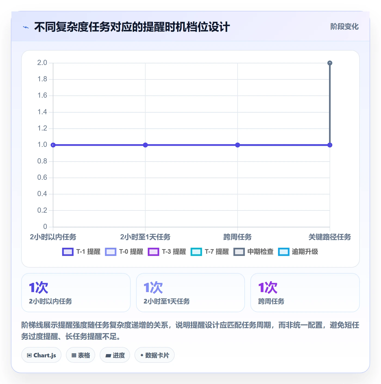
Task: Select the 2小时以内任务 stat card
Action: [76, 293]
